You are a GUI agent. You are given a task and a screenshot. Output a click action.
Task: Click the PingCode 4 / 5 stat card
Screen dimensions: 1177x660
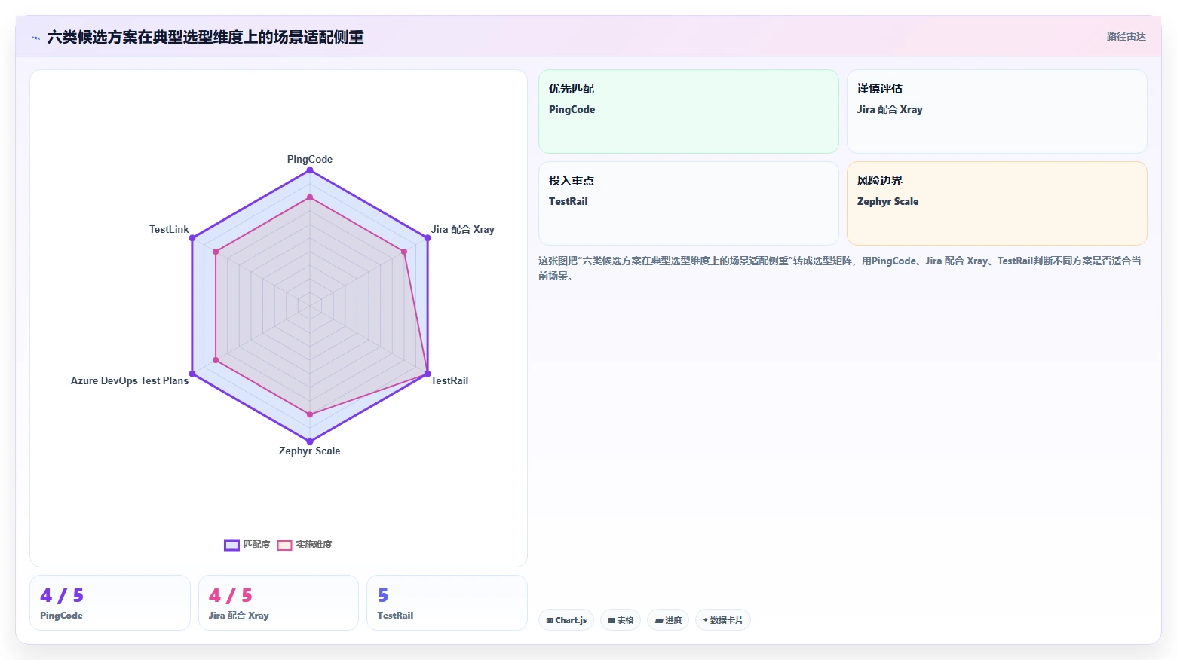(x=110, y=603)
